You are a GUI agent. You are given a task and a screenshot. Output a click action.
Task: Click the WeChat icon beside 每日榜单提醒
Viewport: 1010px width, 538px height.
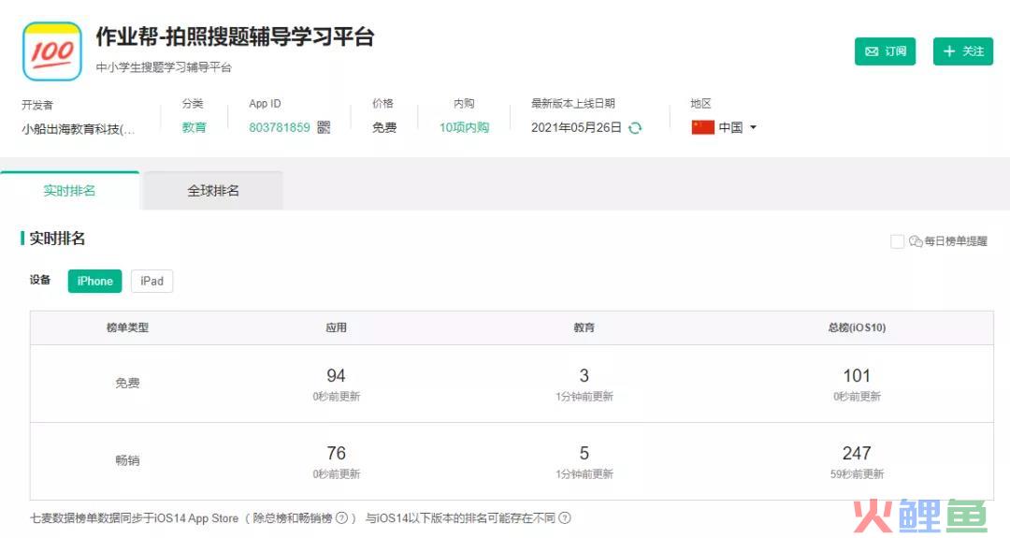(916, 241)
